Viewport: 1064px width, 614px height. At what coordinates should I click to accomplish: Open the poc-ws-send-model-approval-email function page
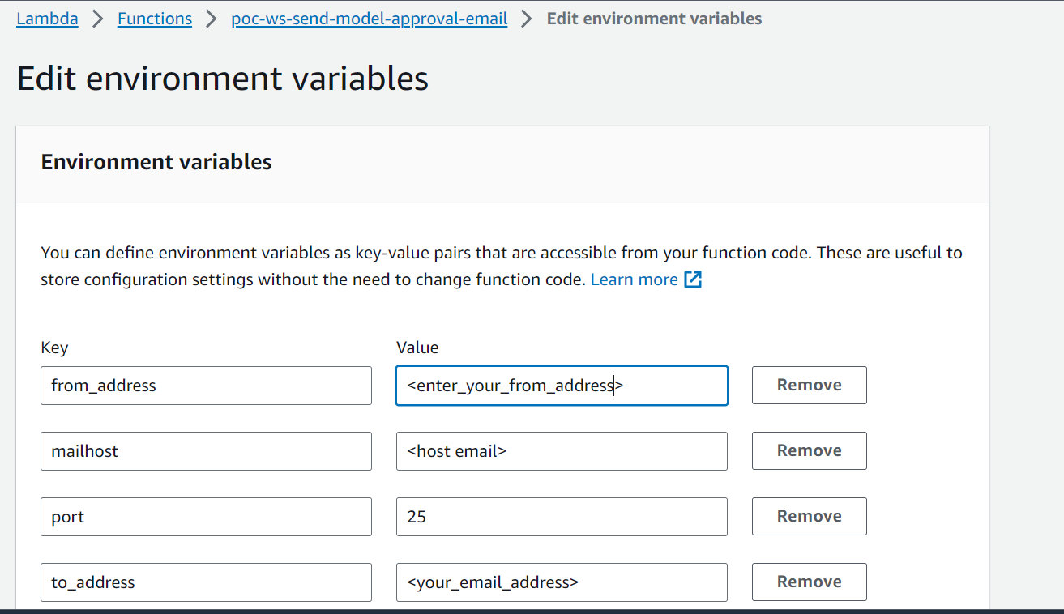tap(369, 18)
